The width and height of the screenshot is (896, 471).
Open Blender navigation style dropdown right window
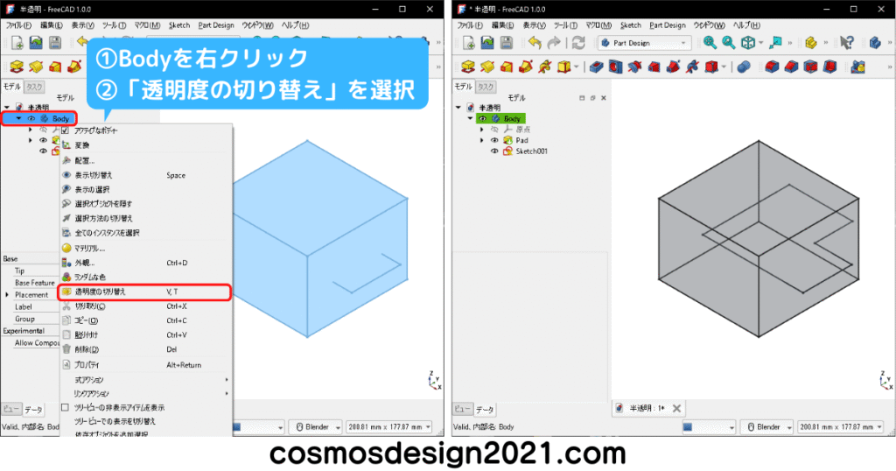pyautogui.click(x=766, y=427)
